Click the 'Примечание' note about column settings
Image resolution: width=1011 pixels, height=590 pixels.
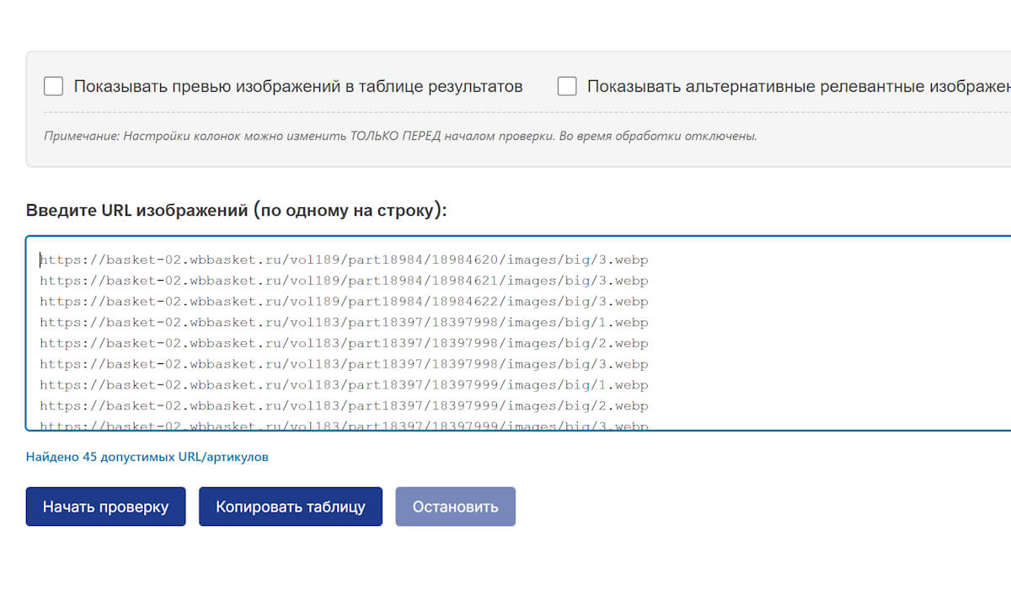click(x=400, y=136)
